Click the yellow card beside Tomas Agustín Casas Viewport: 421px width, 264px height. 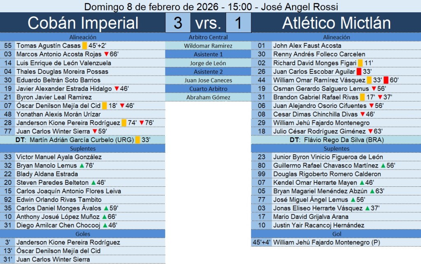coord(84,46)
